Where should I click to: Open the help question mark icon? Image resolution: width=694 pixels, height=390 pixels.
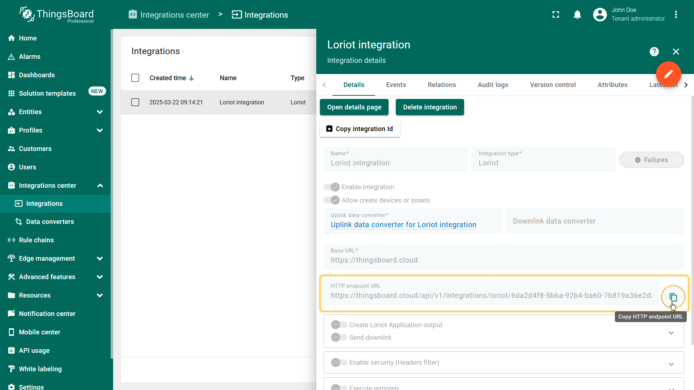click(x=654, y=52)
